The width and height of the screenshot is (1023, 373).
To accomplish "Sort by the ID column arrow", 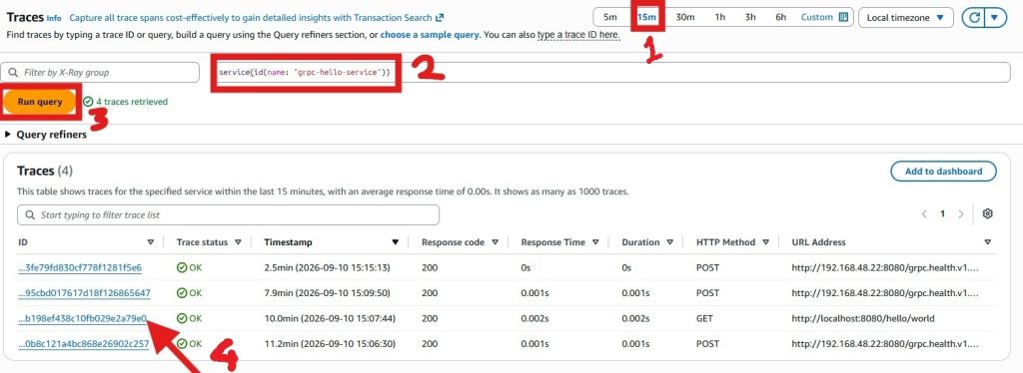I will (x=151, y=242).
